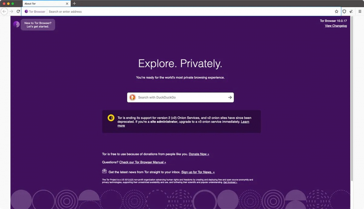Open a new tab with plus button
The height and width of the screenshot is (209, 364).
tap(74, 4)
